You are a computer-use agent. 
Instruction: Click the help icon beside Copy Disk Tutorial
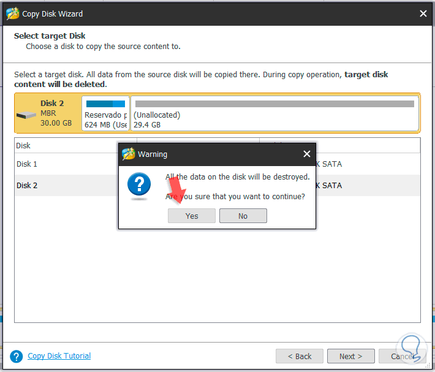[x=17, y=356]
